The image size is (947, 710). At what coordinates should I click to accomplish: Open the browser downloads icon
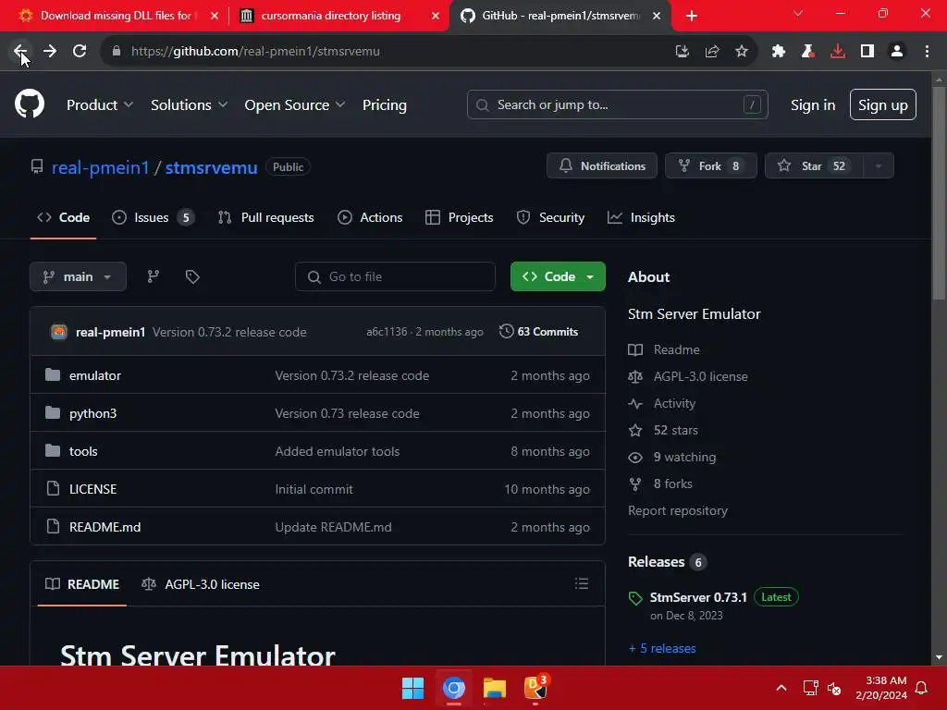tap(838, 52)
